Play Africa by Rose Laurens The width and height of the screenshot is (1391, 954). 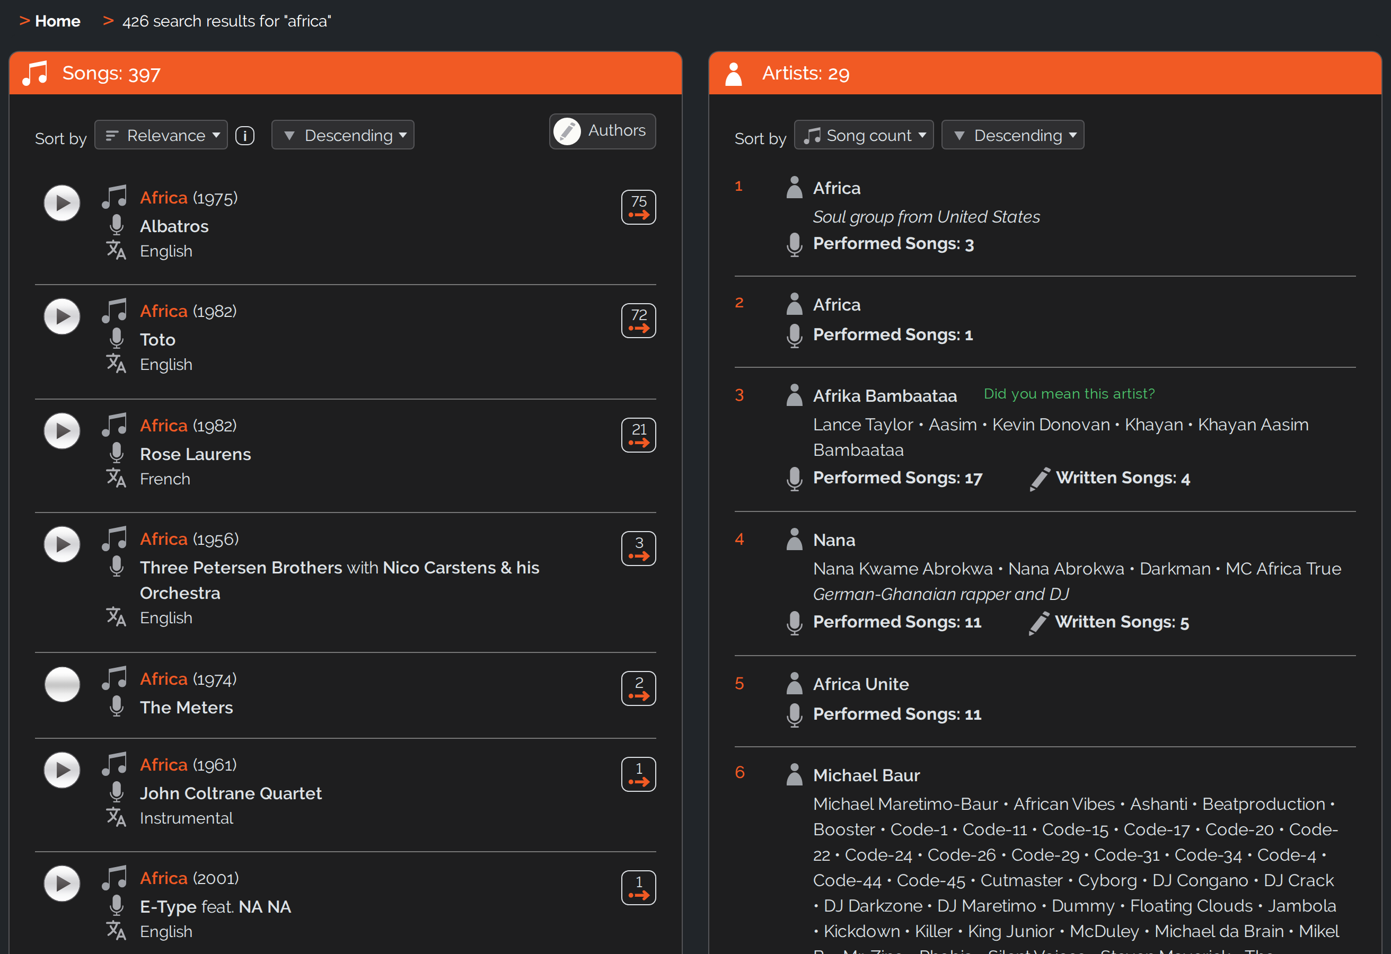point(61,431)
